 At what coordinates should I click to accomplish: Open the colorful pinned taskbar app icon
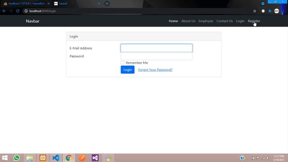point(108,158)
